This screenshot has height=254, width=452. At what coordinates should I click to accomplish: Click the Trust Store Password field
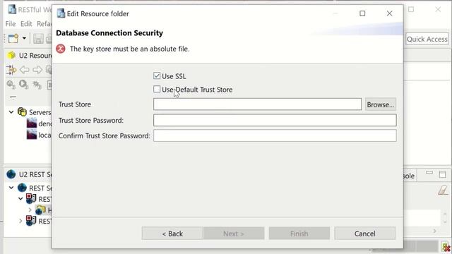(x=275, y=120)
